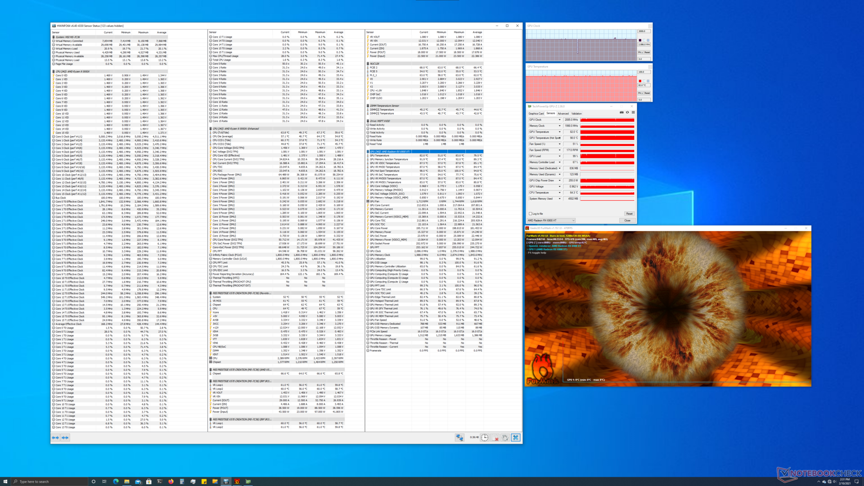Open File Explorer from taskbar
The height and width of the screenshot is (486, 864).
point(127,481)
